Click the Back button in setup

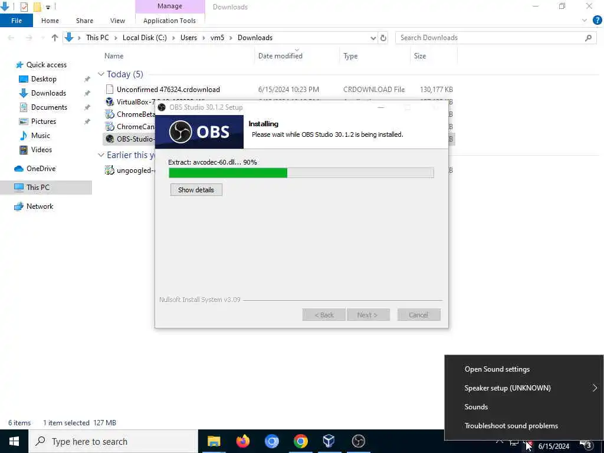coord(324,315)
